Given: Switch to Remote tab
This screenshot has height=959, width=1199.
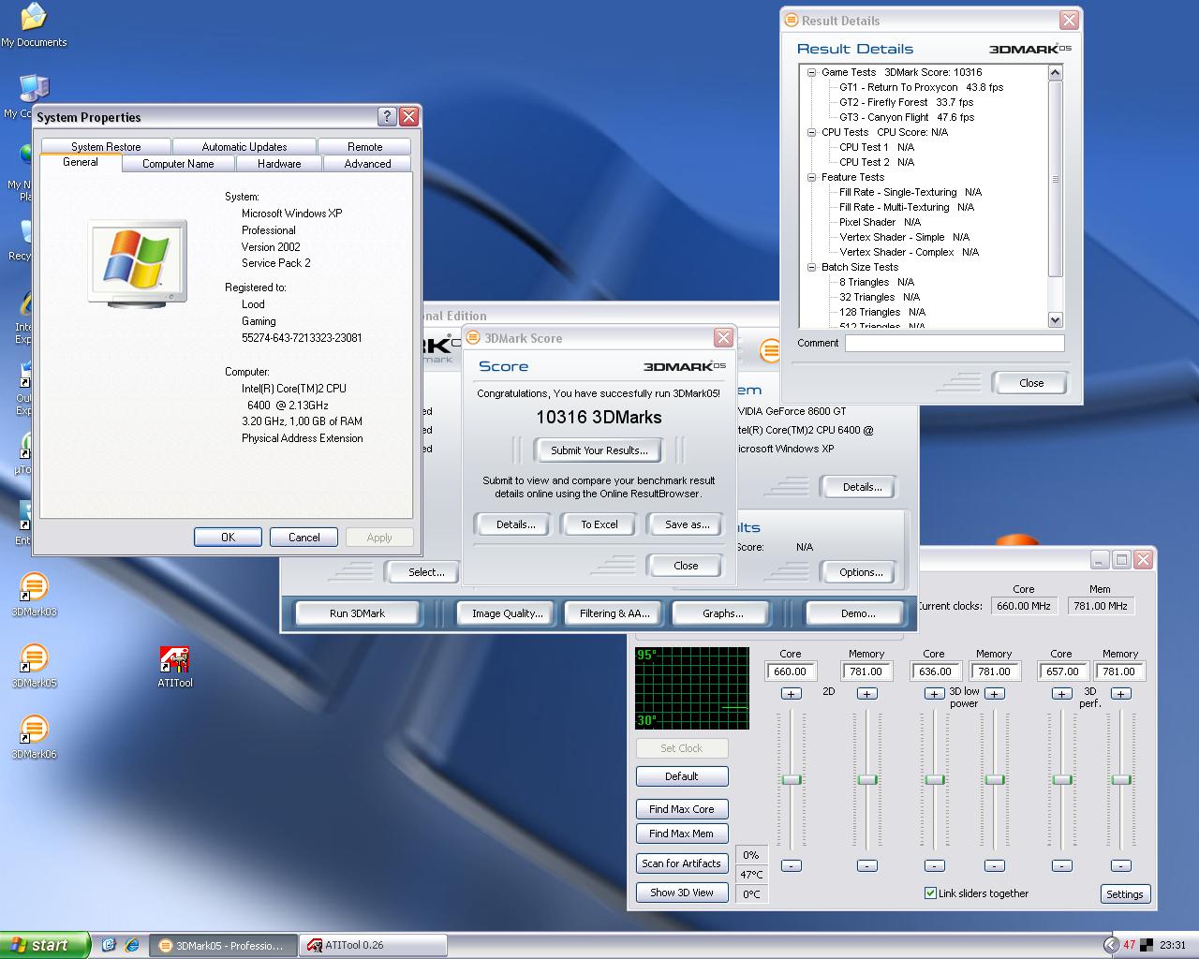Looking at the screenshot, I should pyautogui.click(x=365, y=146).
